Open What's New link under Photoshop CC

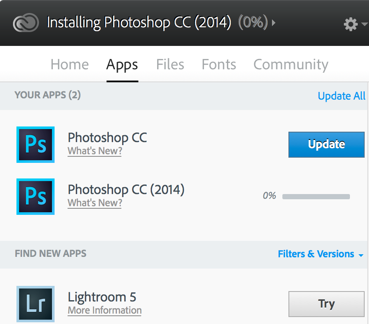[95, 151]
